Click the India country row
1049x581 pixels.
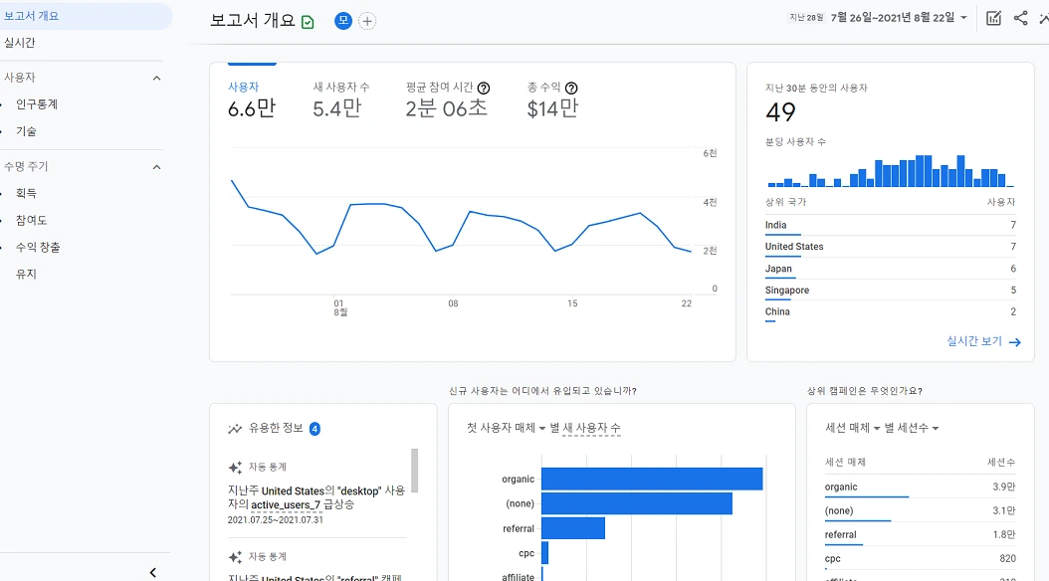891,225
